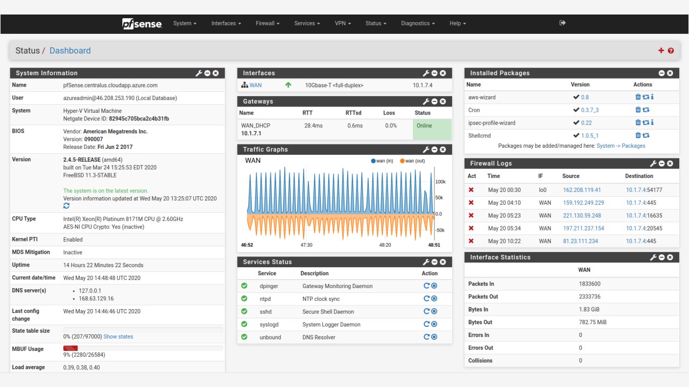The height and width of the screenshot is (387, 689).
Task: Toggle the wan (in) blue legend marker
Action: point(373,161)
